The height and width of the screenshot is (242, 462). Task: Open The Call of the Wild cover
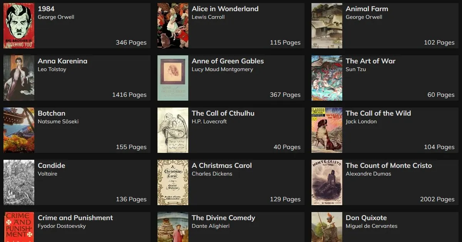coord(327,130)
